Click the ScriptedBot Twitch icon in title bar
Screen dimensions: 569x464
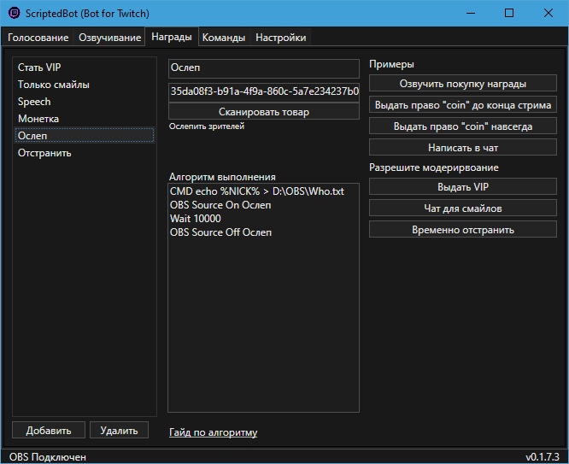click(x=15, y=13)
